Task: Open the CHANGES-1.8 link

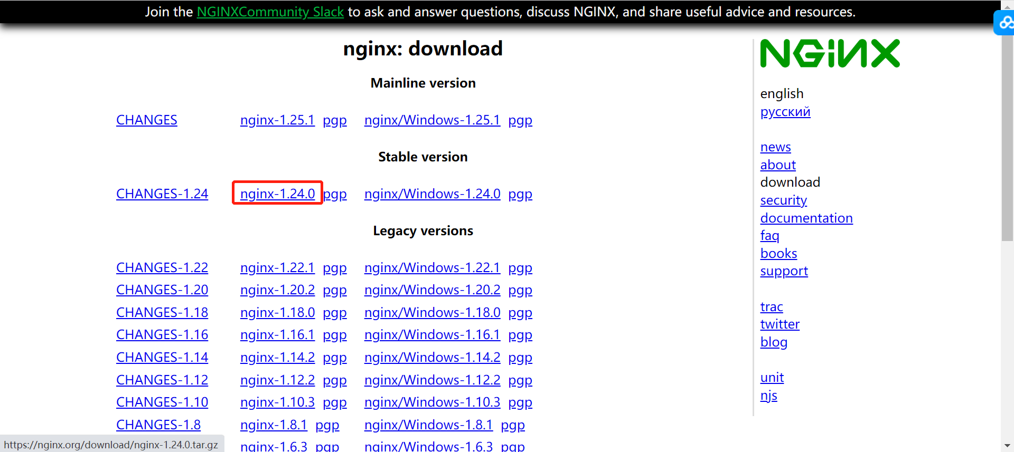Action: 158,425
